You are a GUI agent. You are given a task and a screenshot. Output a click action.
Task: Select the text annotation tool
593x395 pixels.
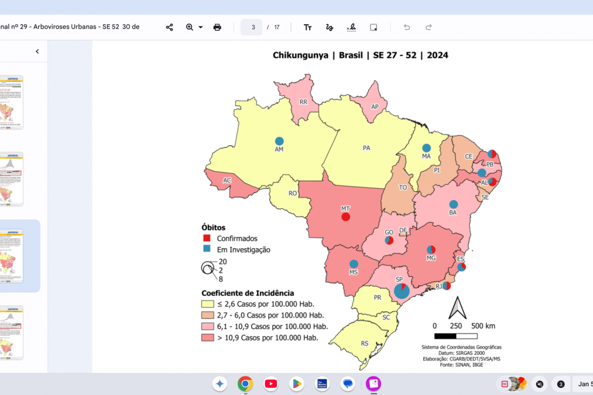(307, 27)
